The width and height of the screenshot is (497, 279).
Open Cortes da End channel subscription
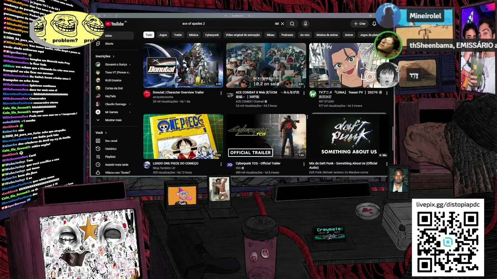113,88
